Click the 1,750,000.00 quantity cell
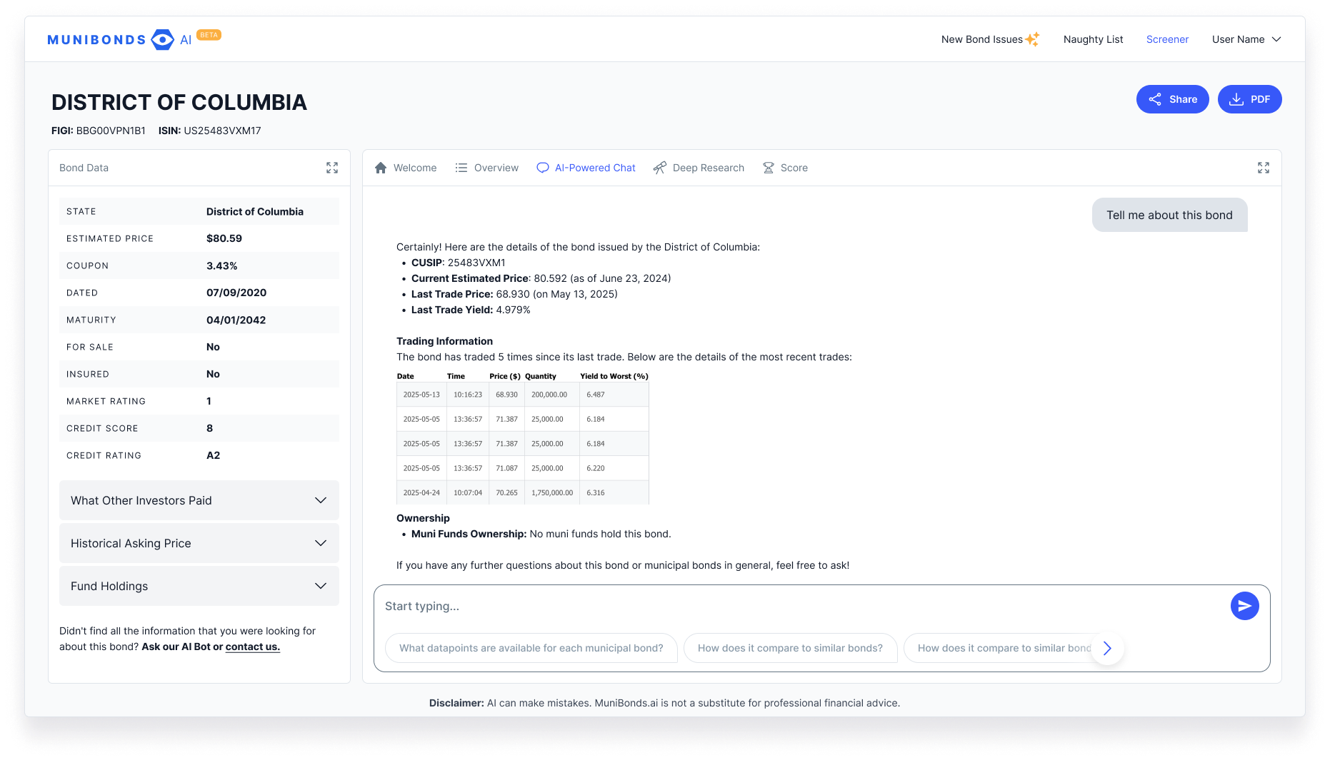 (552, 492)
